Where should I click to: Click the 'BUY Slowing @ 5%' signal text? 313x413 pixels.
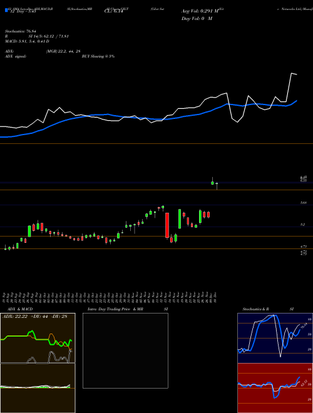click(98, 56)
